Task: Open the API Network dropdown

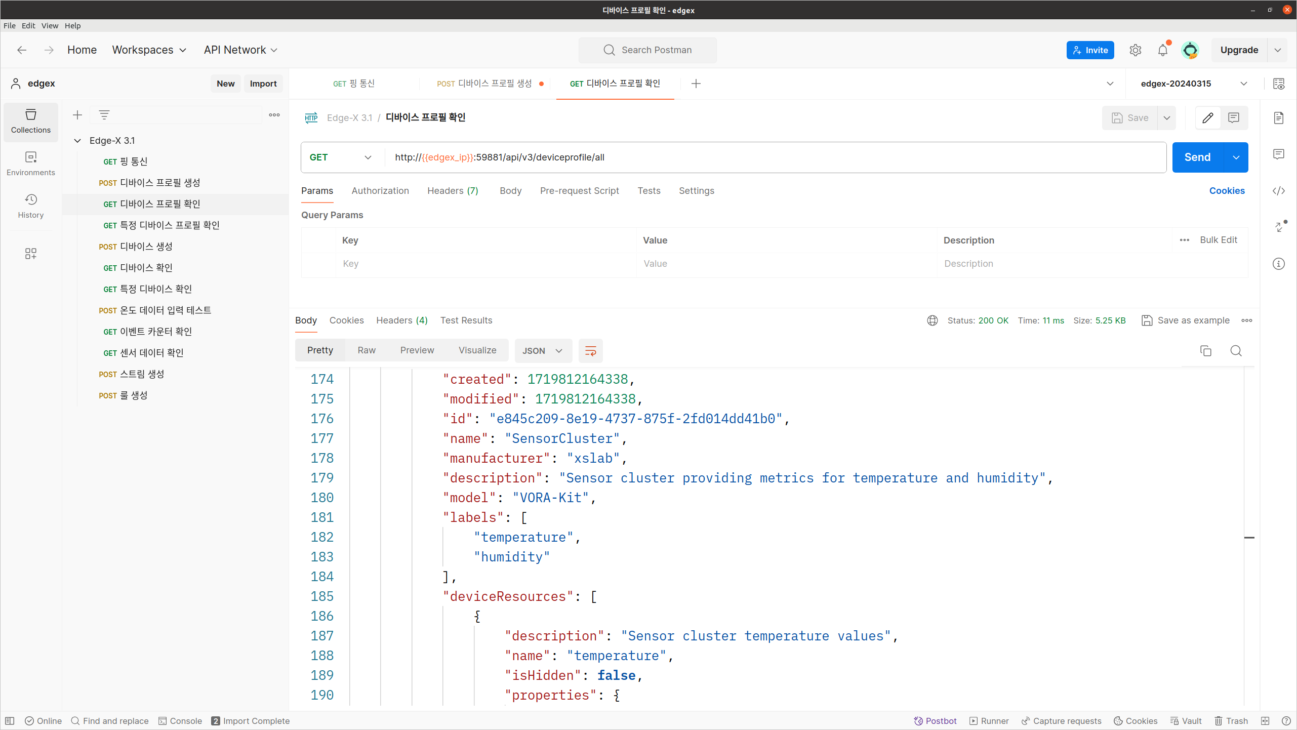Action: tap(240, 50)
